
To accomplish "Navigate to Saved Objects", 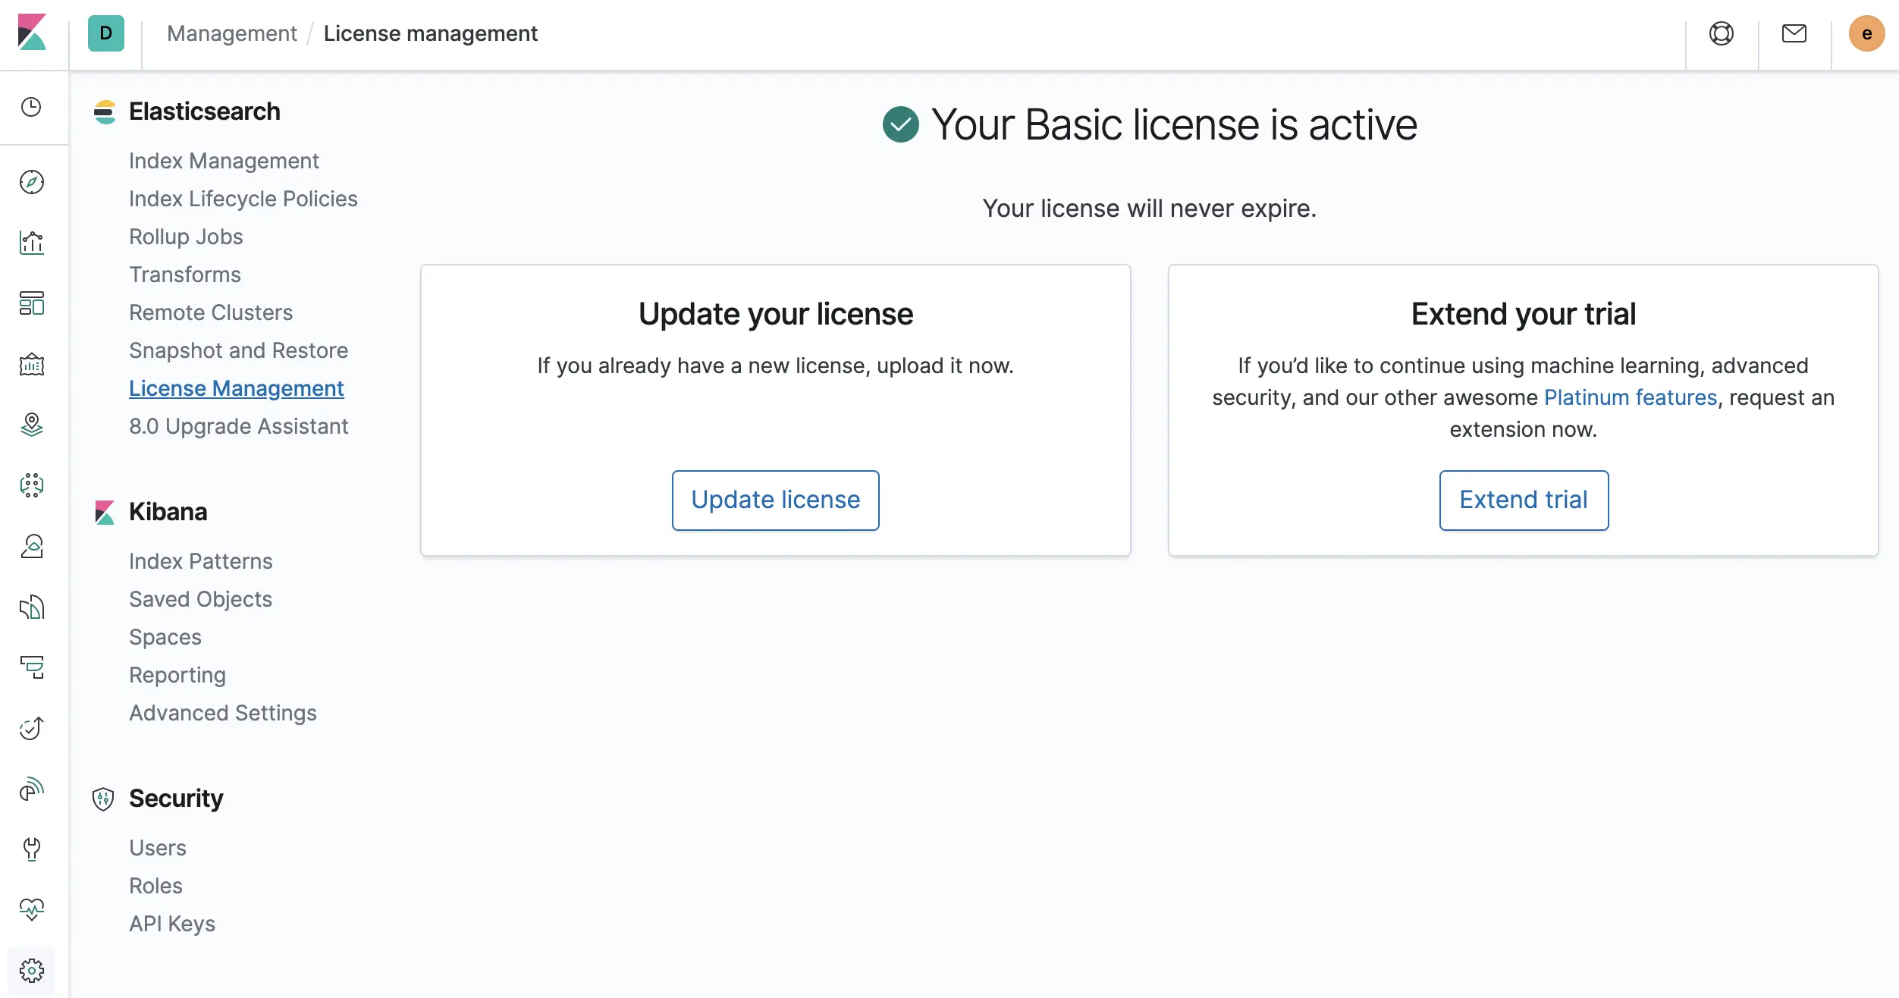I will (200, 599).
